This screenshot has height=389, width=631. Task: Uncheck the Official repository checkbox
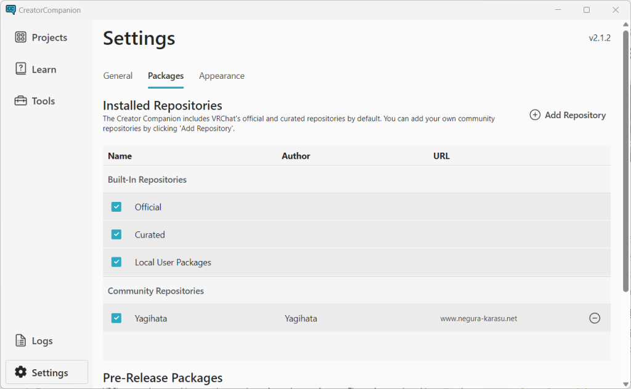pyautogui.click(x=116, y=207)
